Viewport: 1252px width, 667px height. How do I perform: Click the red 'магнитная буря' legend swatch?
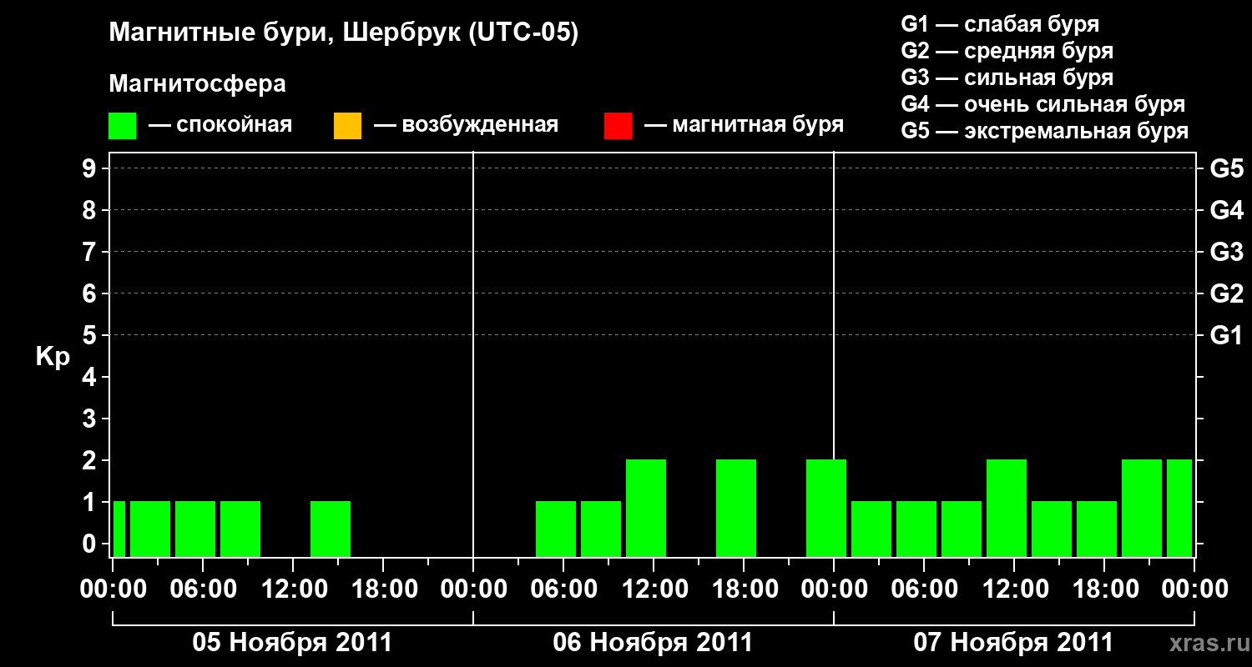618,126
